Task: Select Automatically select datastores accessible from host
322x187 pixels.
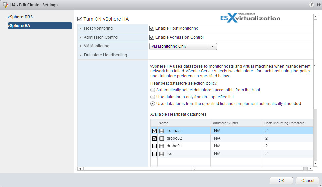Action: (152, 90)
